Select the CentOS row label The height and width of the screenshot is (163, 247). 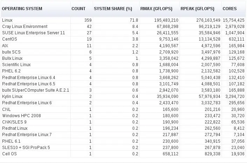(x=9, y=39)
